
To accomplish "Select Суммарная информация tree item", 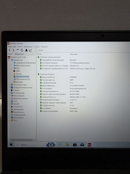I will [x=25, y=63].
